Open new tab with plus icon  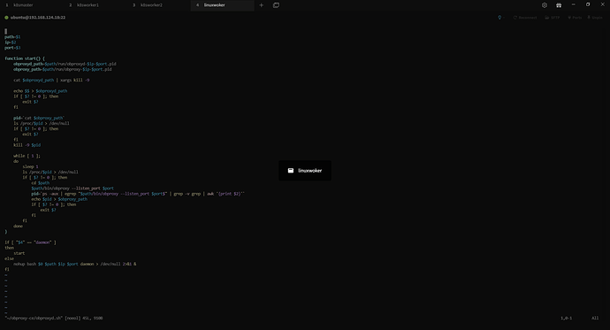[262, 5]
